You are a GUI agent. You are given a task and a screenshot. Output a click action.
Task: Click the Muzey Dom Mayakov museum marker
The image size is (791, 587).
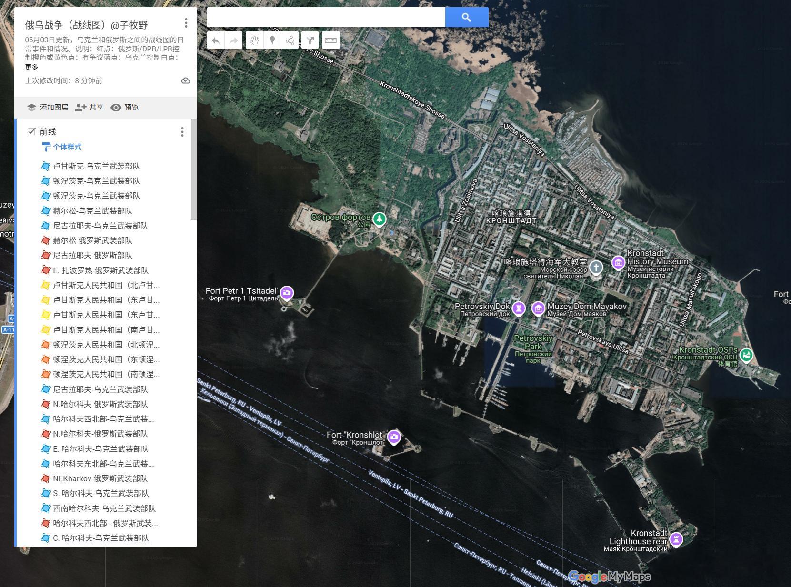tap(538, 308)
